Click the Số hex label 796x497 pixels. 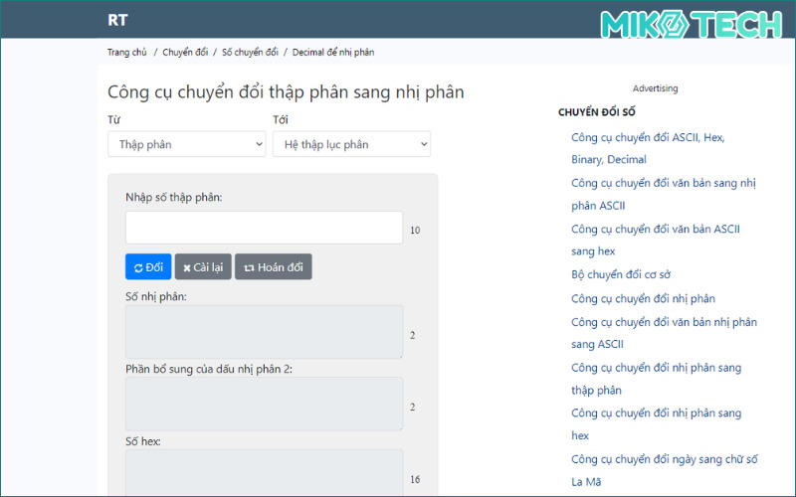143,441
